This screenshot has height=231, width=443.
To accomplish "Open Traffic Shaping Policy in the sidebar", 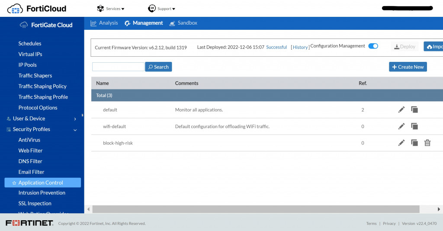I will point(42,87).
